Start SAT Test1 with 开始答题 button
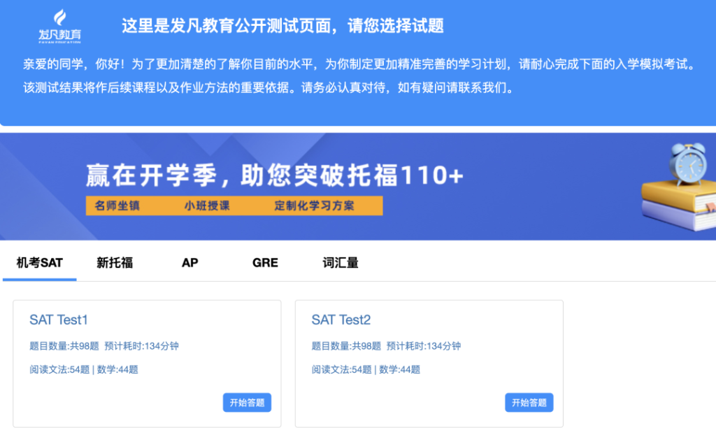The width and height of the screenshot is (716, 437). coord(247,403)
